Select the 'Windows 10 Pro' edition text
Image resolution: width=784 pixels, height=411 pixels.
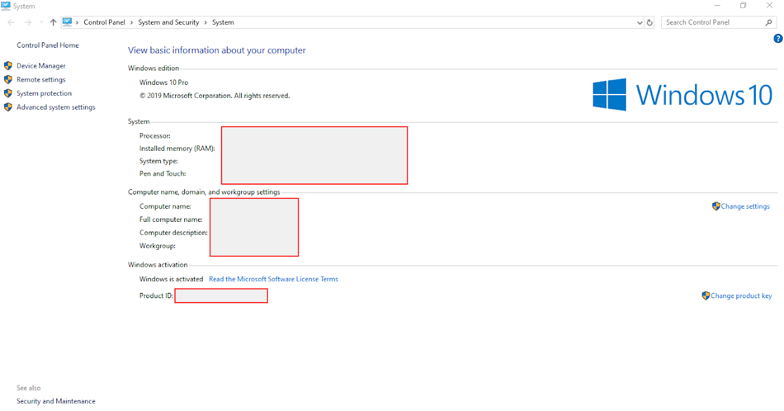[x=164, y=83]
